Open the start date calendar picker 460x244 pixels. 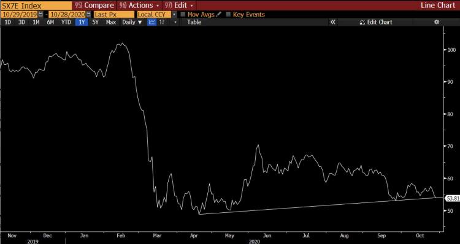point(40,14)
